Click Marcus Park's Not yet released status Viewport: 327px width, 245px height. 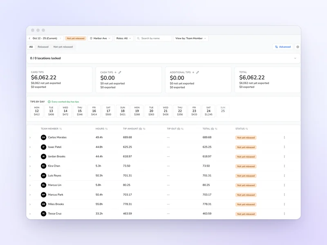tap(246, 195)
